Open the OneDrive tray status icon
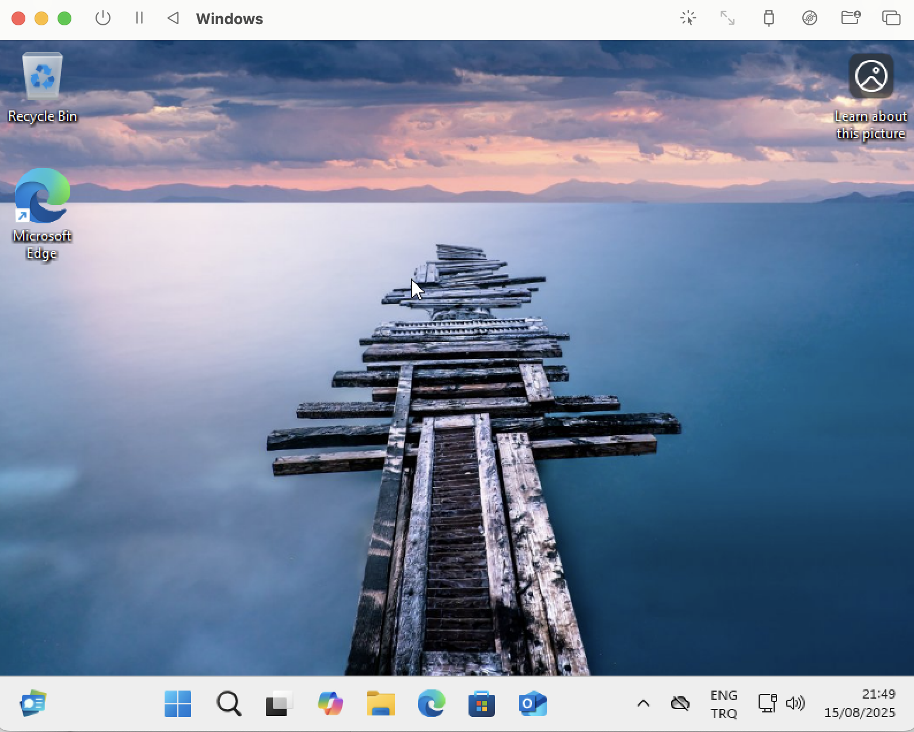914x732 pixels. 680,703
